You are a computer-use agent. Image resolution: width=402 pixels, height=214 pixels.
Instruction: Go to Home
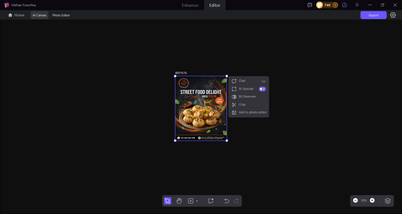(x=16, y=15)
